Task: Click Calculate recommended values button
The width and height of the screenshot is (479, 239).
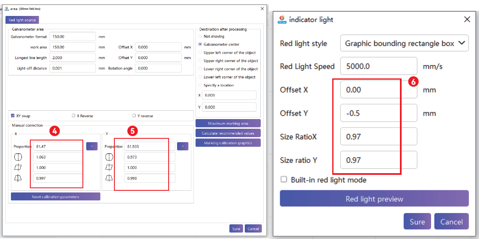Action: [x=228, y=133]
